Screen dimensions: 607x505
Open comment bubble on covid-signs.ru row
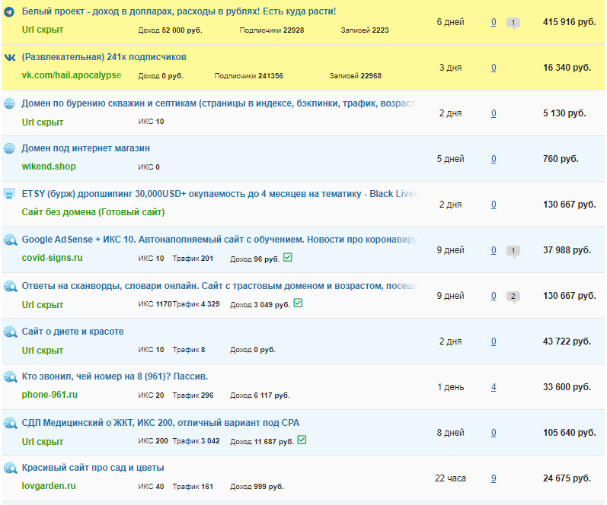point(513,251)
